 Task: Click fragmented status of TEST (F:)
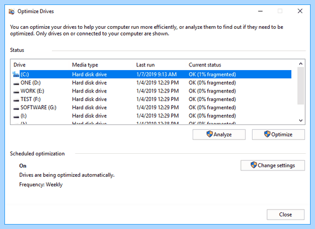(212, 99)
